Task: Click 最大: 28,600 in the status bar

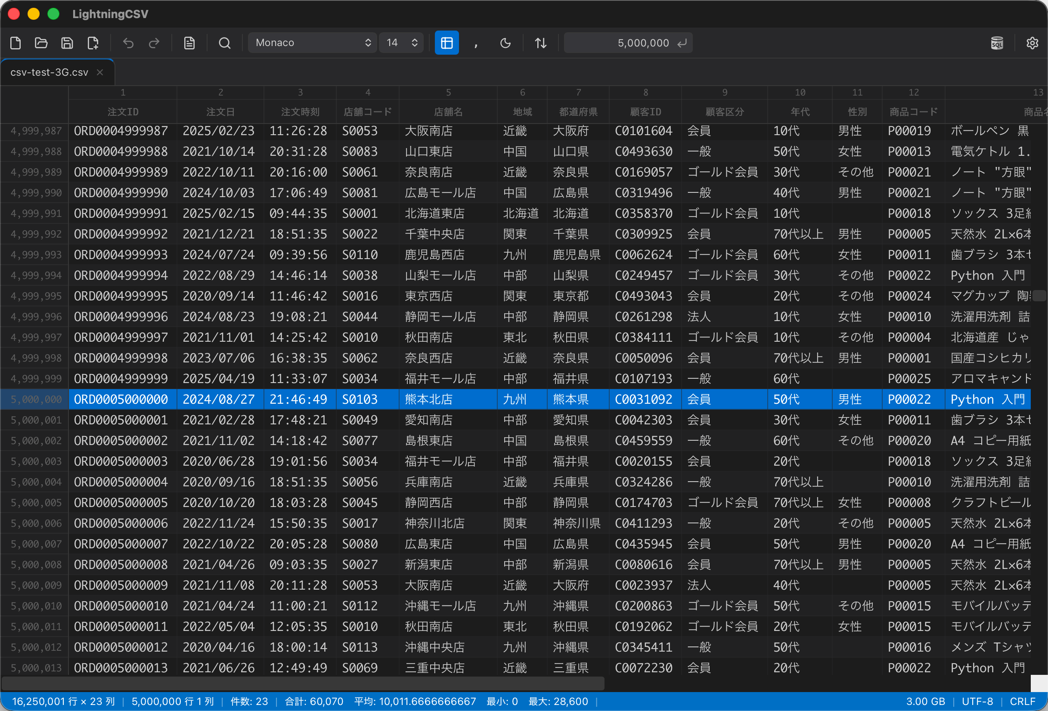Action: (558, 702)
